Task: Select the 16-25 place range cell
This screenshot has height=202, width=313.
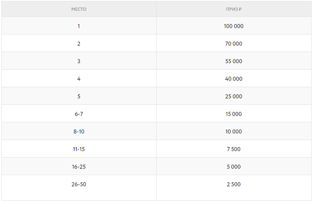Action: pyautogui.click(x=79, y=167)
